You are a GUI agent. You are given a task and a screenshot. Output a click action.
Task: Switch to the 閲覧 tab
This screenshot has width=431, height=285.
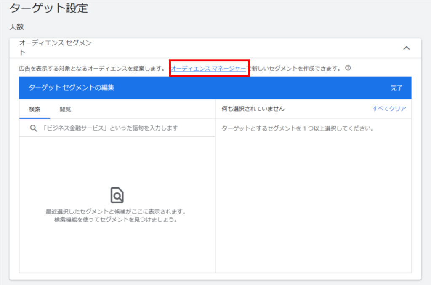pyautogui.click(x=65, y=109)
